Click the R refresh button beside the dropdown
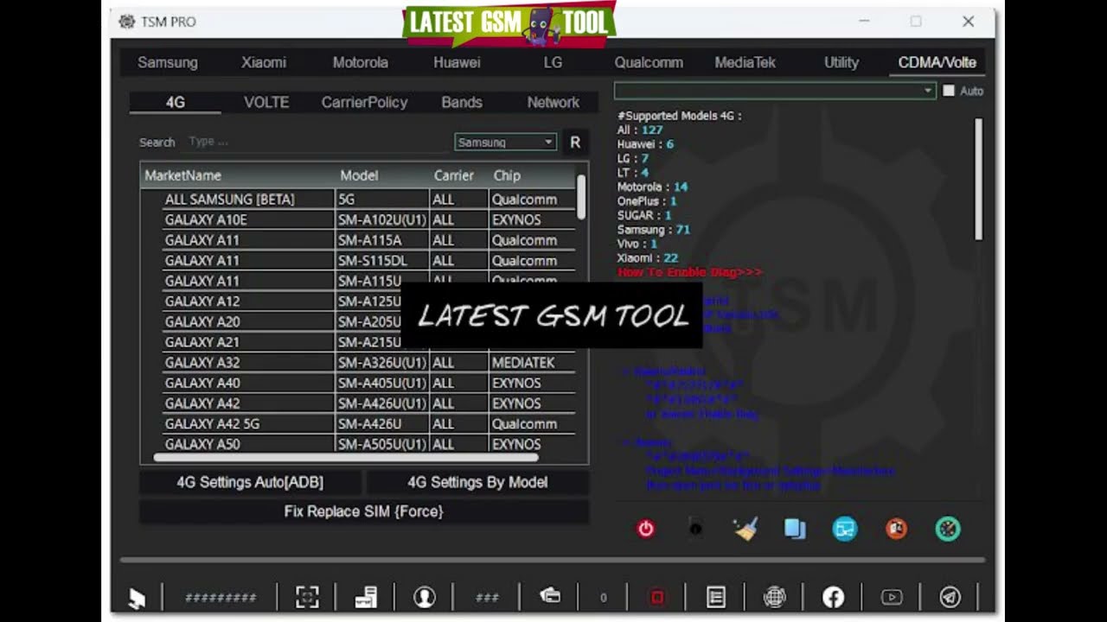 pyautogui.click(x=574, y=142)
